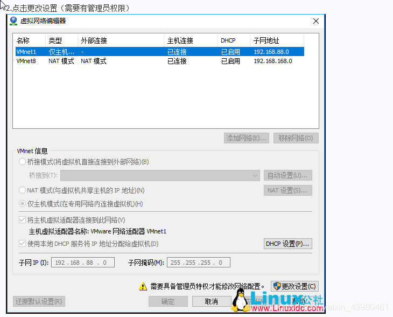Click the 名称 column header
Viewport: 393px width, 317px height.
pos(30,40)
